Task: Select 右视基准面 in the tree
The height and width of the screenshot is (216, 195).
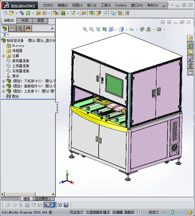Action: pyautogui.click(x=21, y=71)
